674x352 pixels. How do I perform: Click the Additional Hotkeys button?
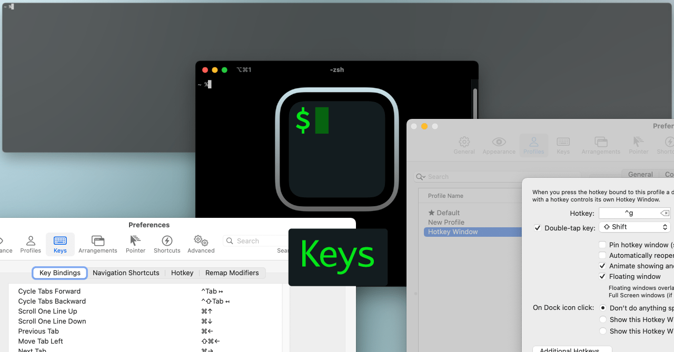click(572, 349)
